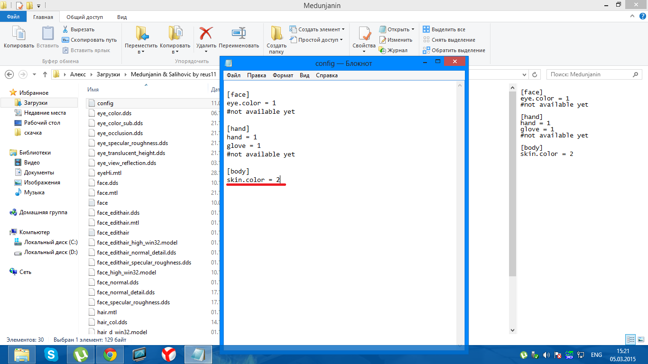Viewport: 648px width, 364px height.
Task: Select Документы library in navigation pane
Action: [39, 173]
